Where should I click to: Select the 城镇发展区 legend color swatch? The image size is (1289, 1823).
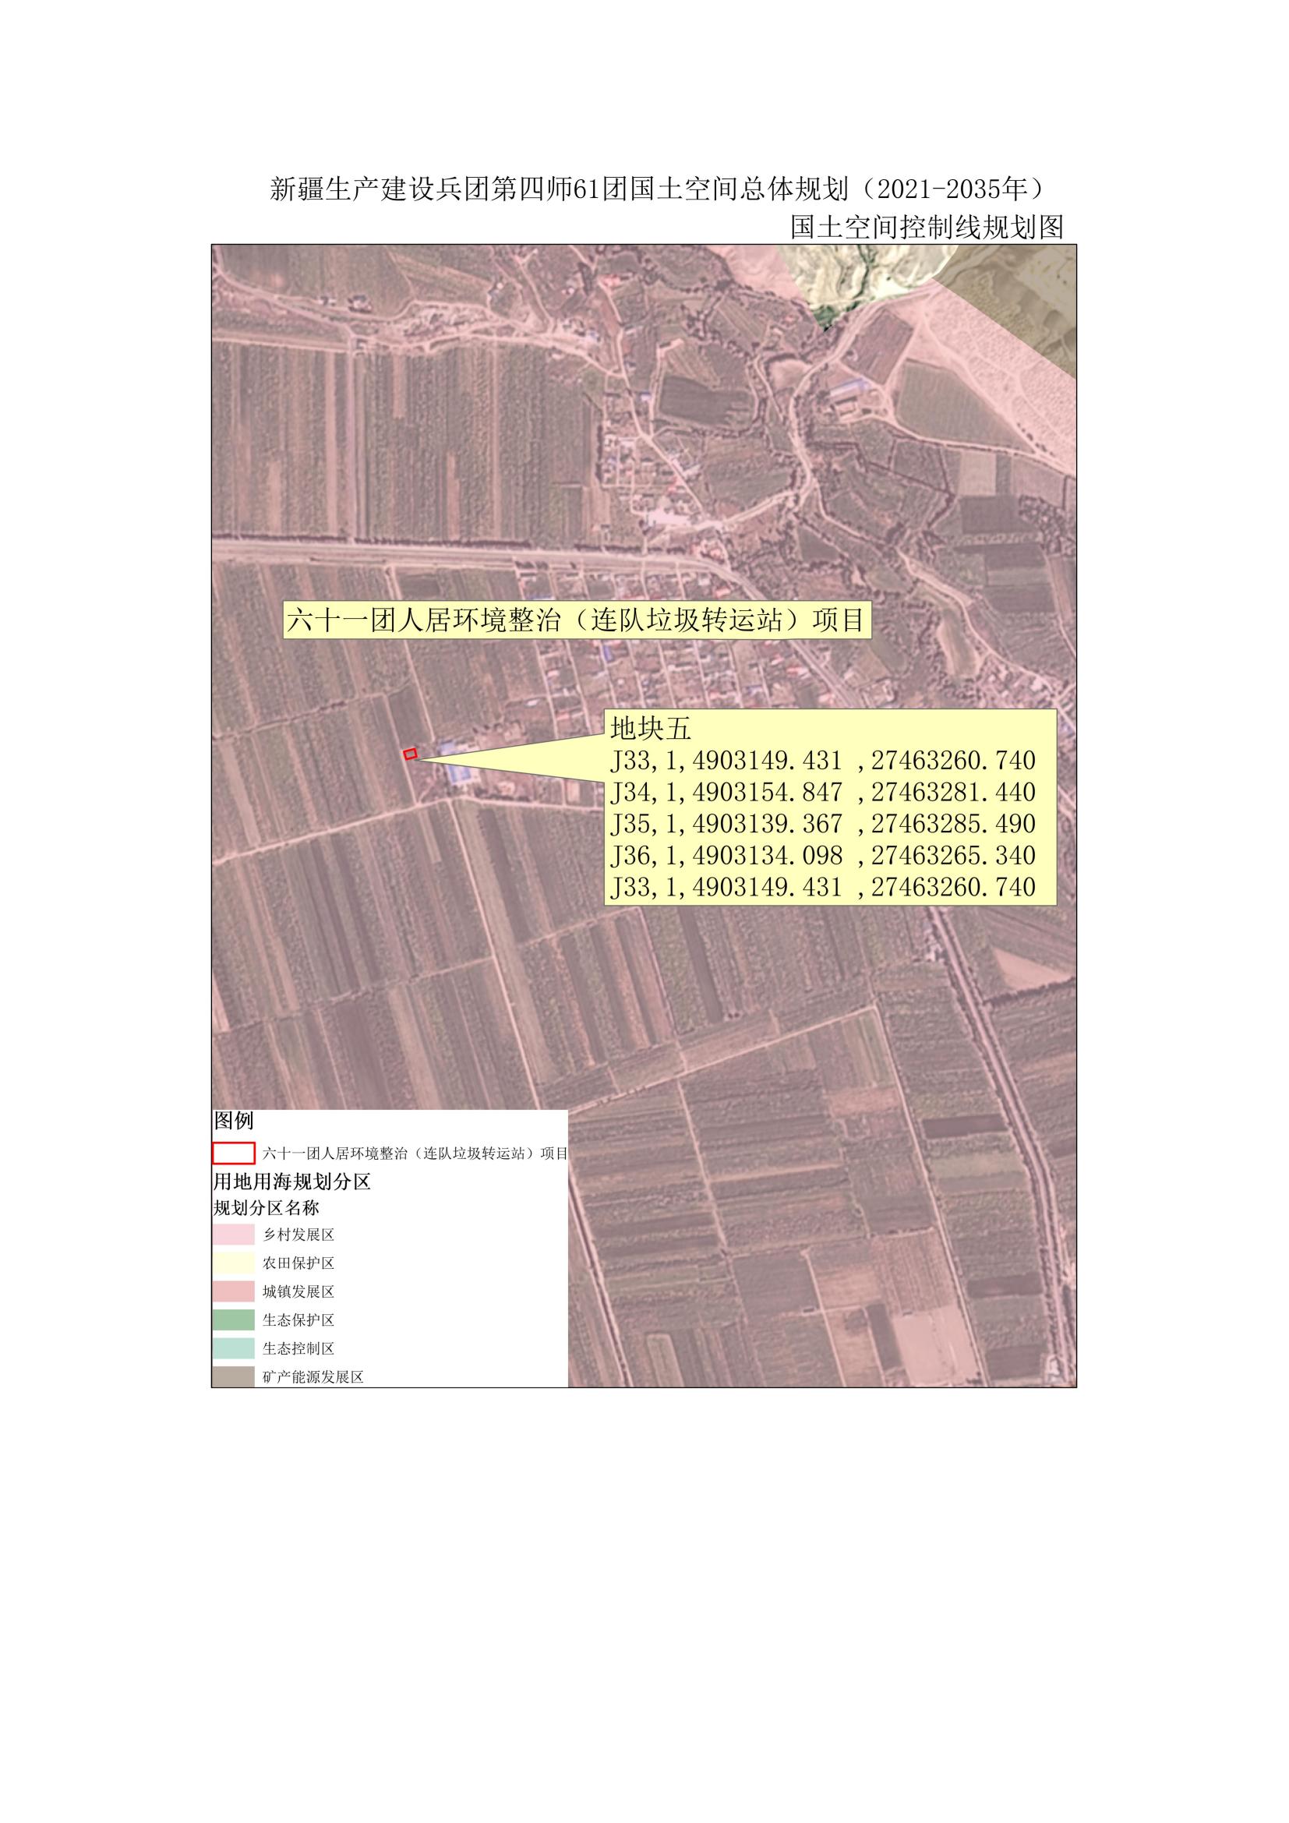(233, 1291)
